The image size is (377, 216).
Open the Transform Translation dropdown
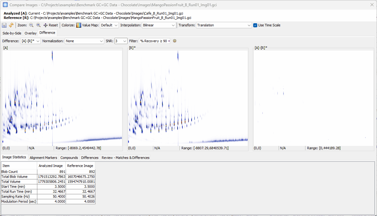(x=224, y=25)
